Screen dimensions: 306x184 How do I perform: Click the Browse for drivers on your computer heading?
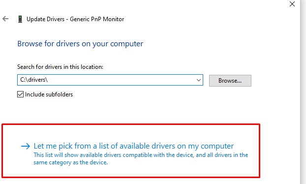pos(80,44)
